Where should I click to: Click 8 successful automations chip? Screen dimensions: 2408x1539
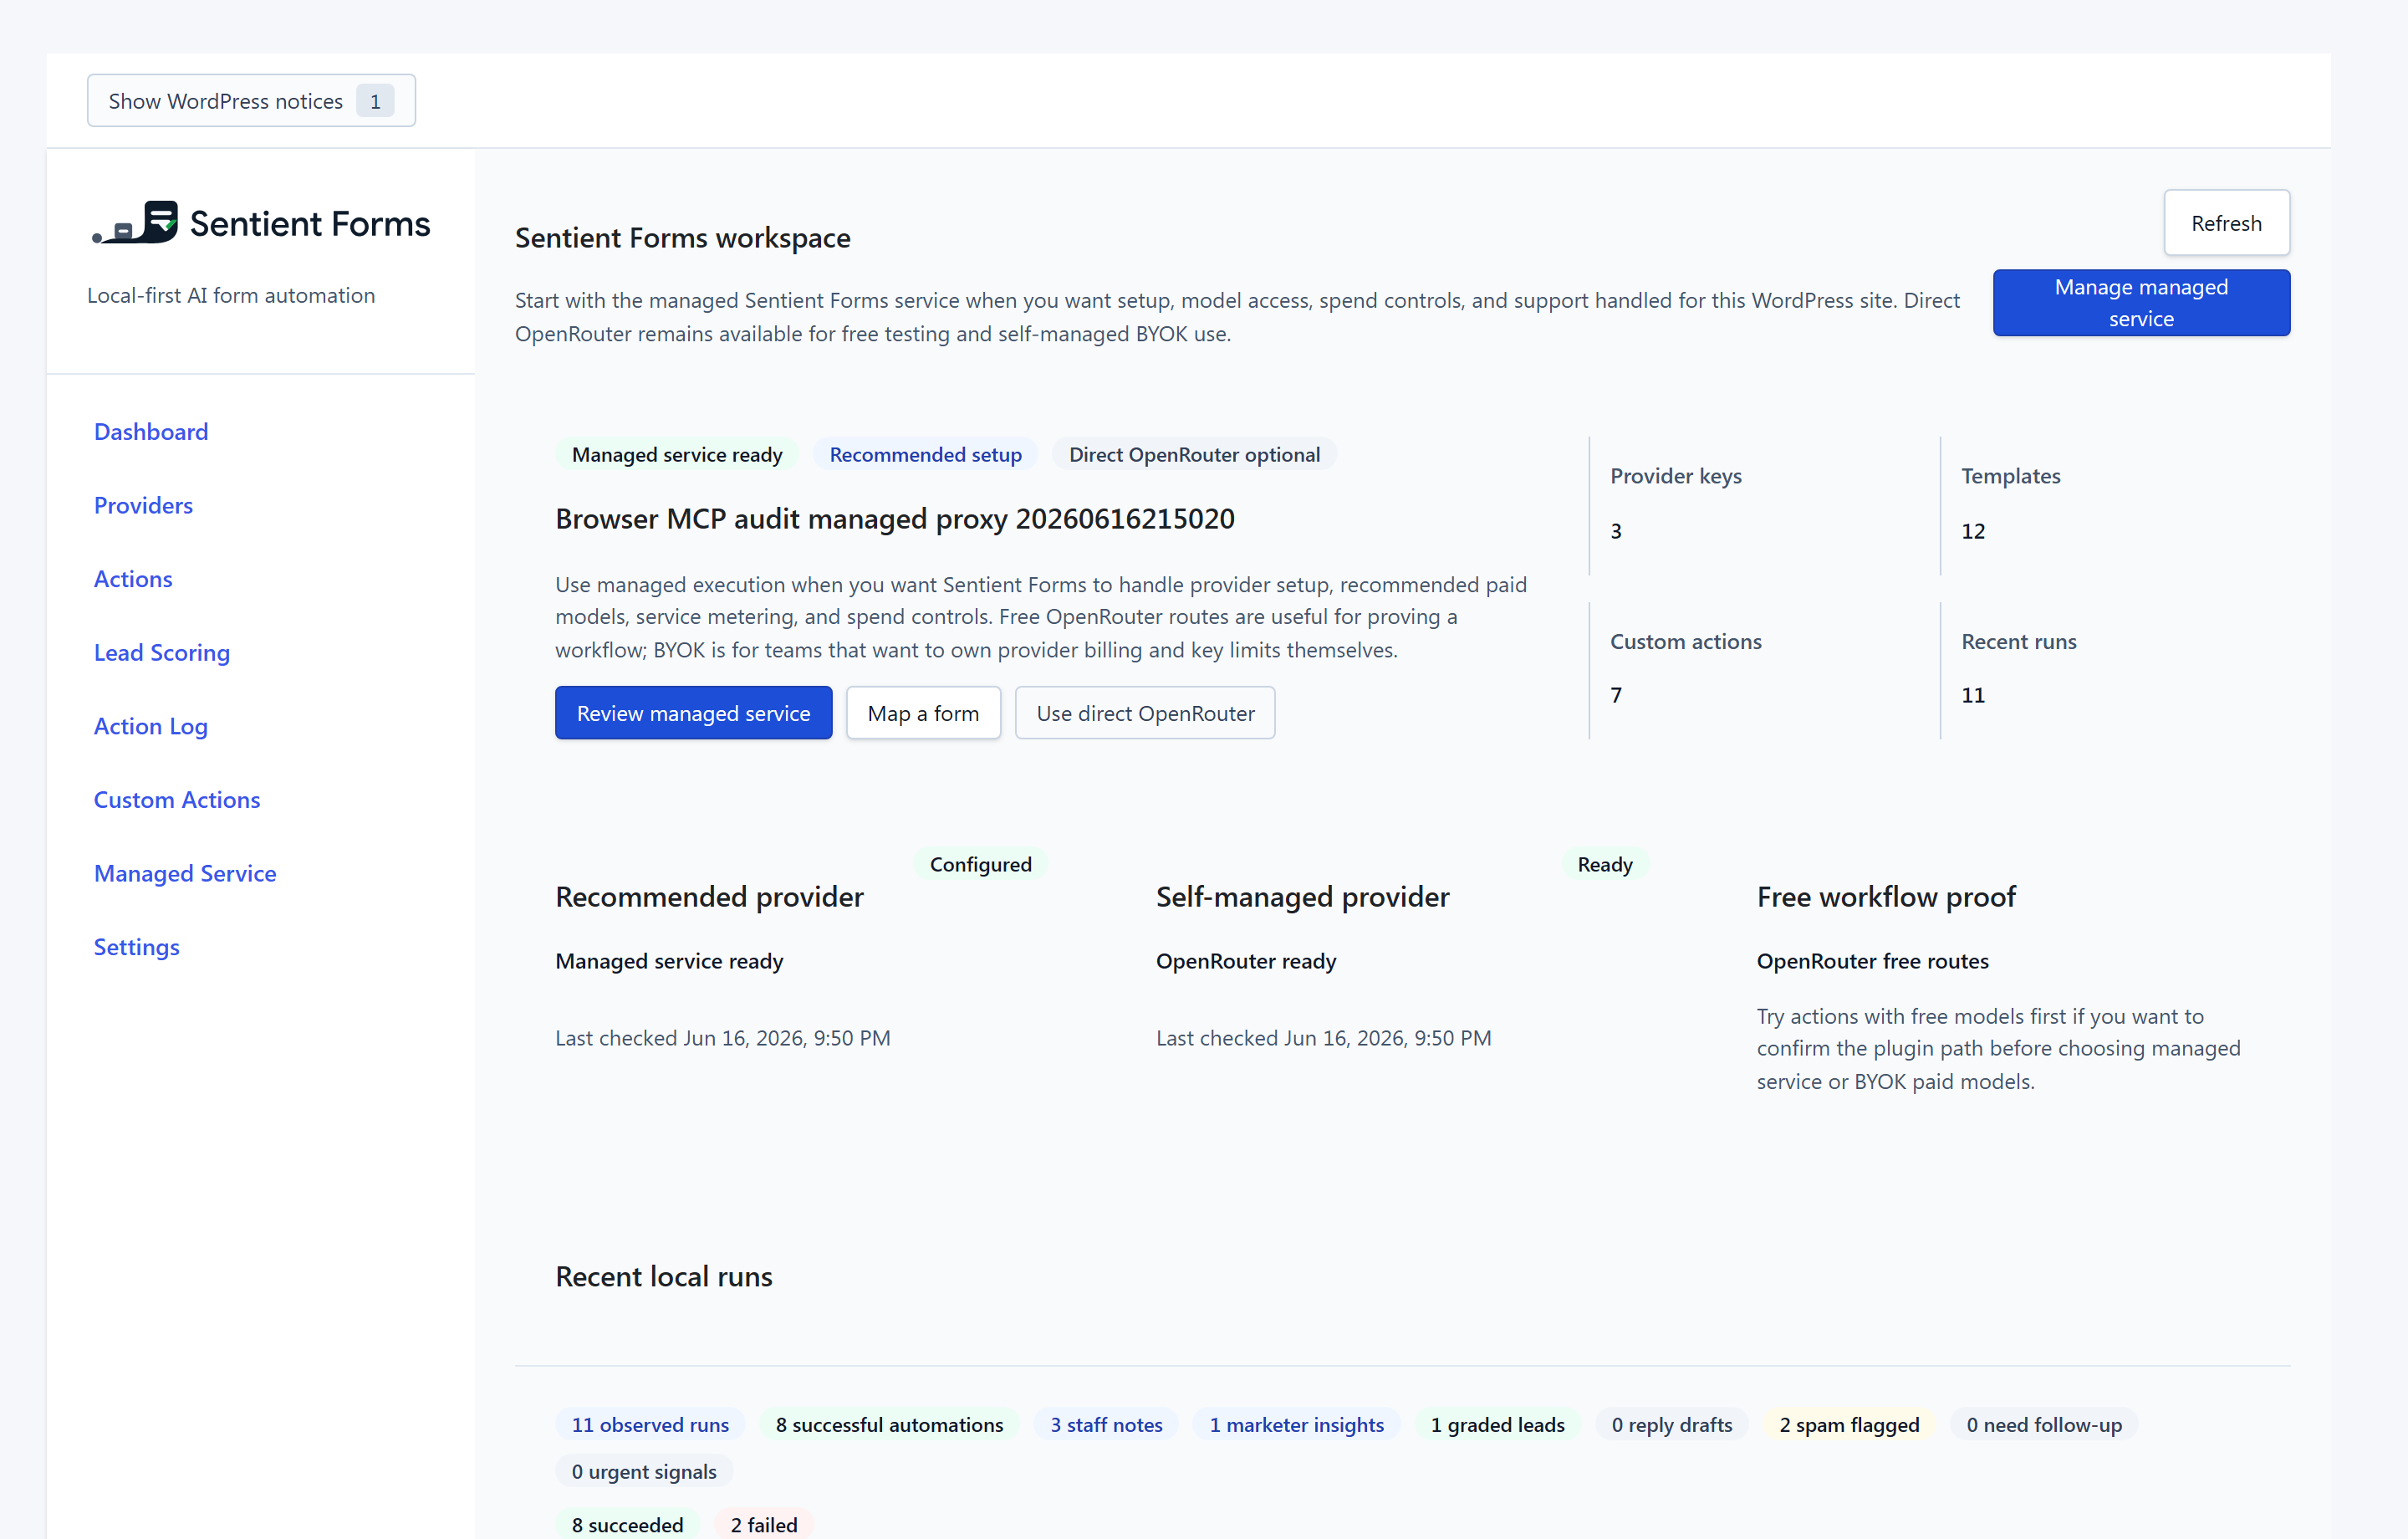[889, 1425]
